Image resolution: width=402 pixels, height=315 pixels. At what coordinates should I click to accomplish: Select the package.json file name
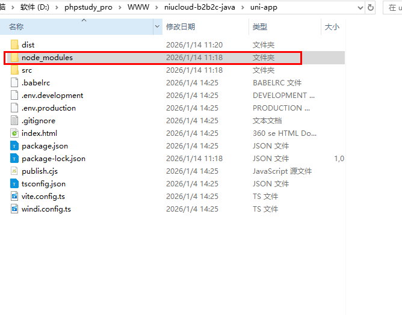pyautogui.click(x=45, y=146)
